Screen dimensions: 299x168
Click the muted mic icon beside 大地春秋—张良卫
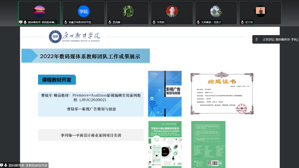coord(198,22)
